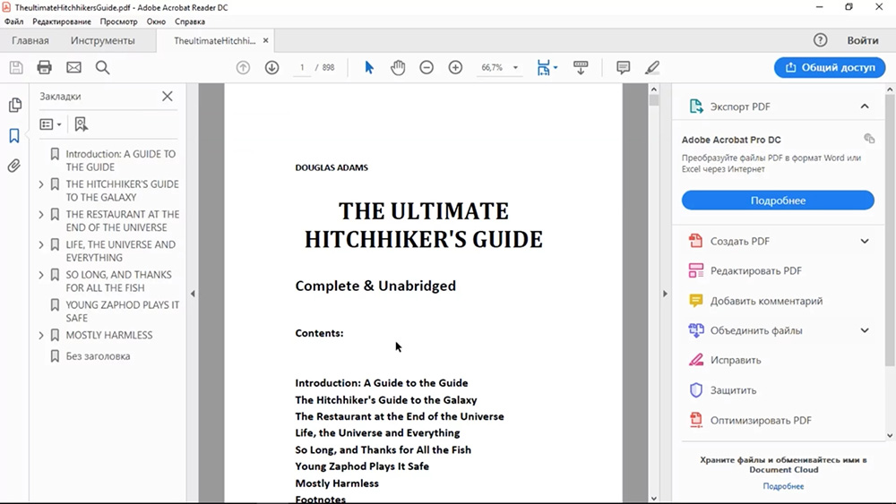Switch to the Инструменты tab

click(x=103, y=40)
